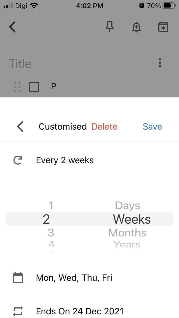Tap the calendar icon beside weekdays
Viewport: 179px width, 318px height.
(x=18, y=278)
